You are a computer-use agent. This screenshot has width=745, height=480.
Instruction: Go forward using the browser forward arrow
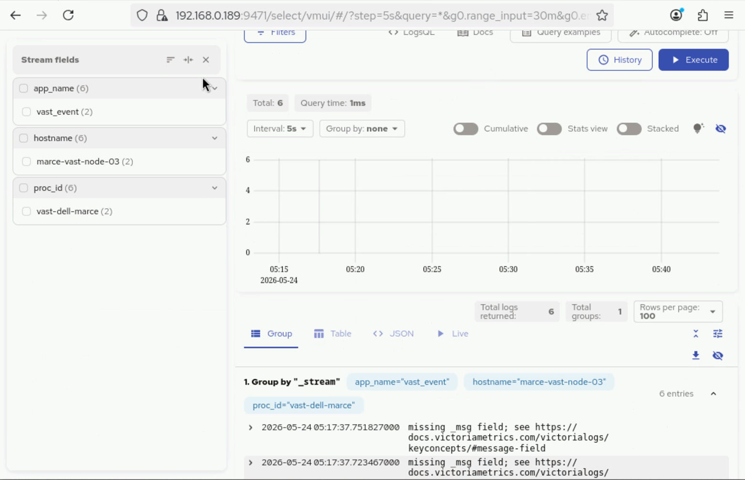click(42, 15)
